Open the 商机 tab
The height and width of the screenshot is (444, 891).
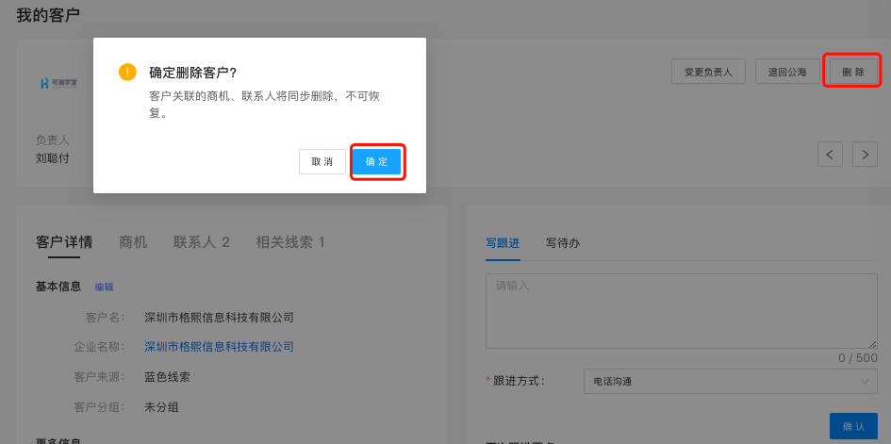133,242
